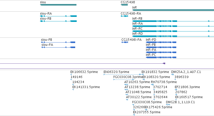214x116 pixels.
Task: Select the CG15498 gene glyph
Action: click(124, 5)
